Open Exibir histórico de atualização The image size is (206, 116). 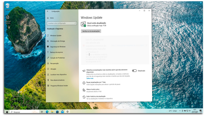point(96,96)
